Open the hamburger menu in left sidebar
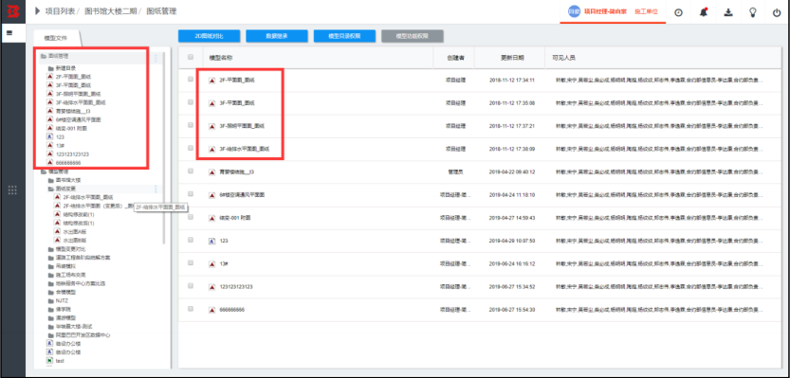The image size is (790, 378). coord(9,33)
